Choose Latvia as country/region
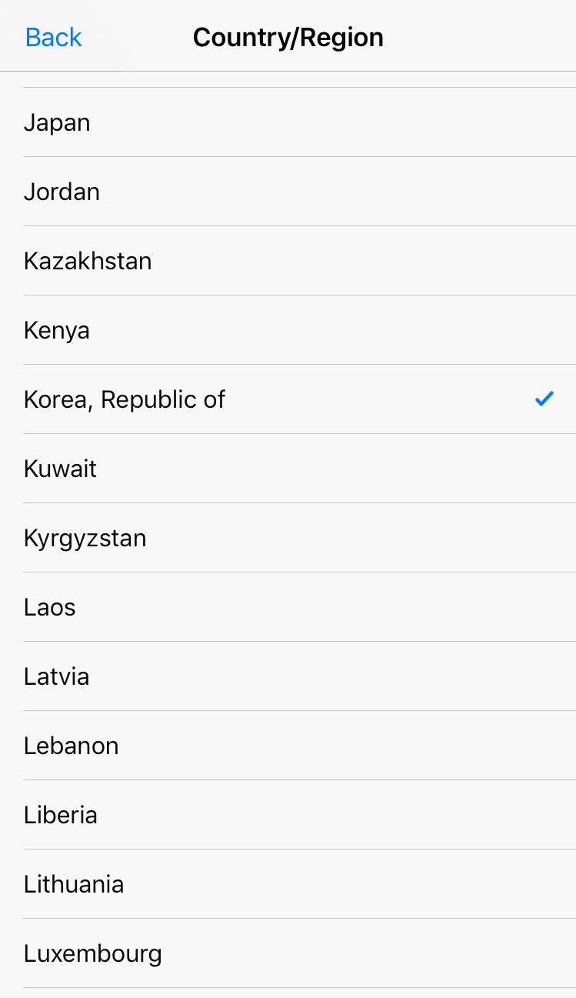This screenshot has height=998, width=576. pyautogui.click(x=56, y=677)
